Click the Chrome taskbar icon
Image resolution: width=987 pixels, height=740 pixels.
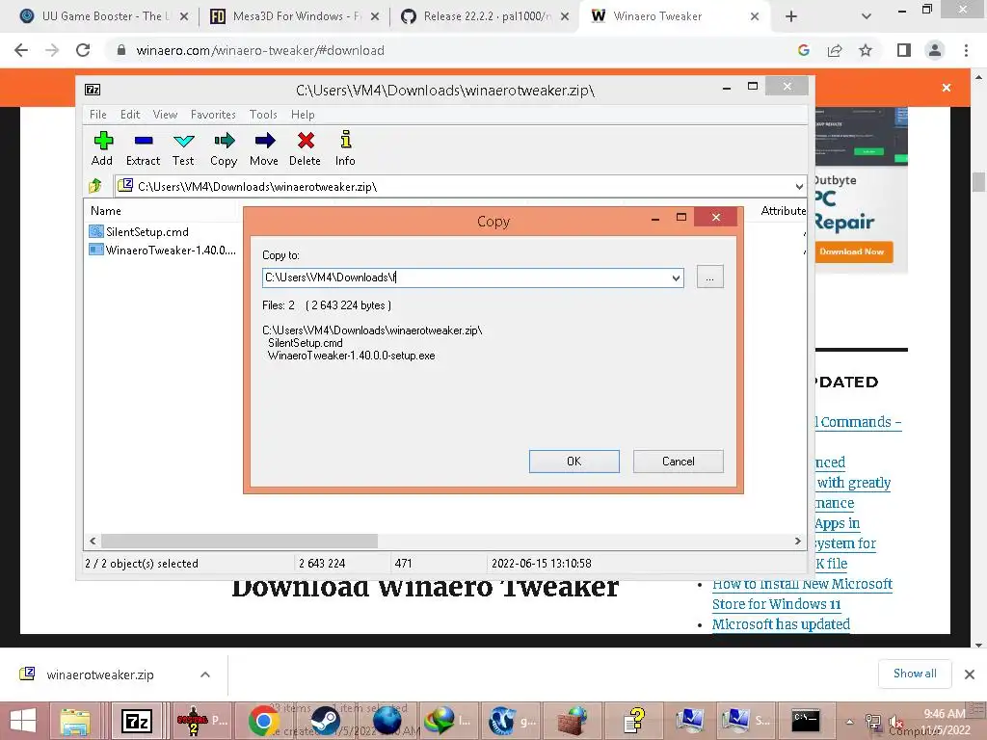coord(264,721)
